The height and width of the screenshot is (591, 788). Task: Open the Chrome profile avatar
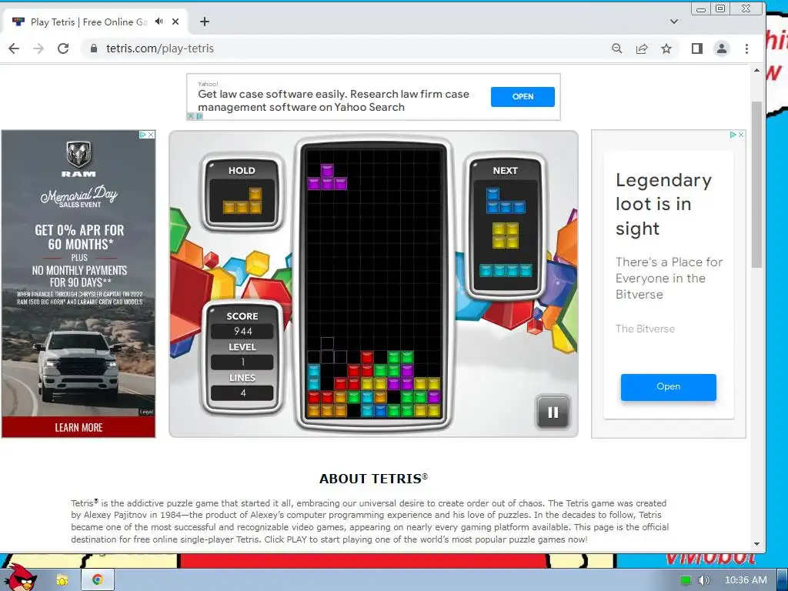(722, 48)
